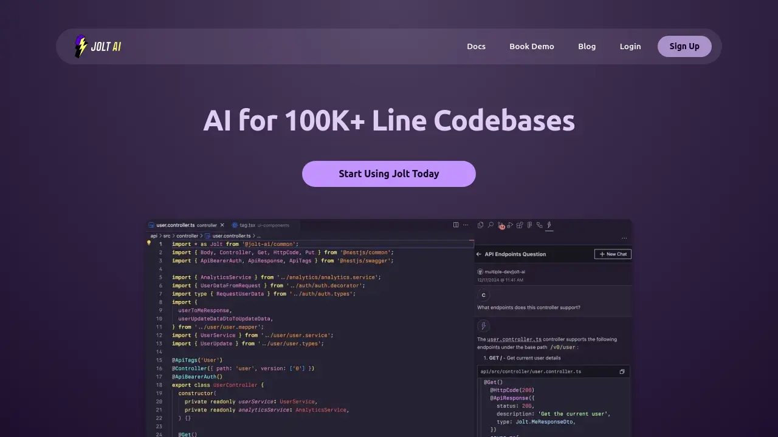
Task: Open panel ellipsis menu above New Chat
Action: pos(624,239)
